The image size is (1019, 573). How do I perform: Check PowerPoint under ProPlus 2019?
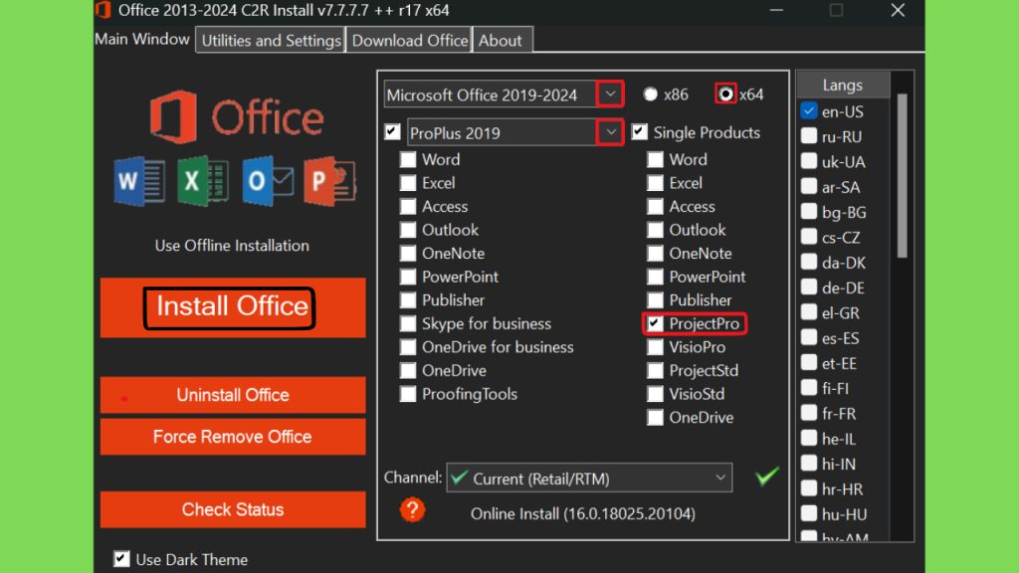coord(408,277)
